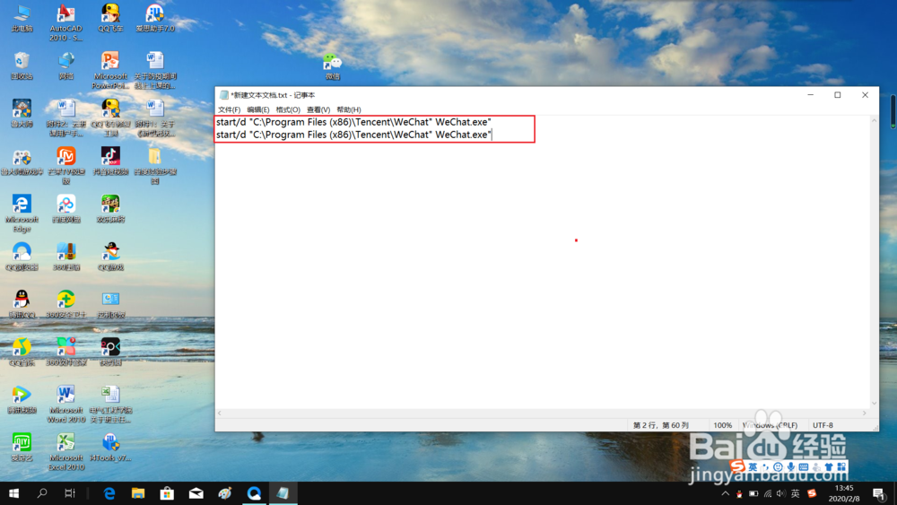Open the 帮助(H) menu in Notepad

point(348,109)
